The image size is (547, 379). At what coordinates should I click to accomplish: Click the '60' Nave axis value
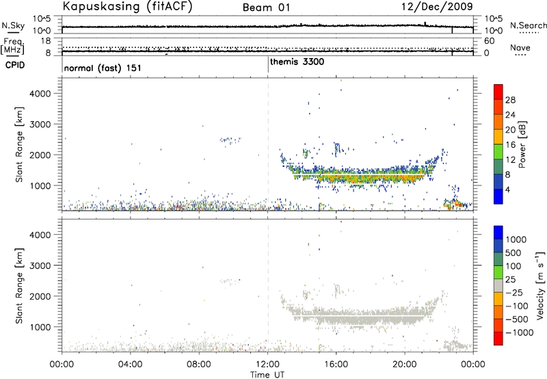489,41
